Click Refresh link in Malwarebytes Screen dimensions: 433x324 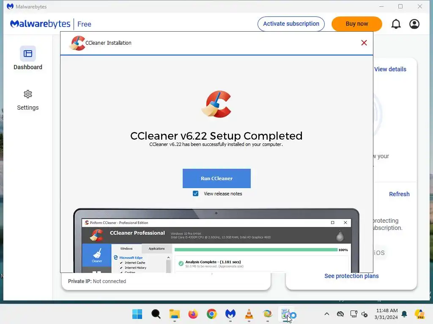click(399, 194)
